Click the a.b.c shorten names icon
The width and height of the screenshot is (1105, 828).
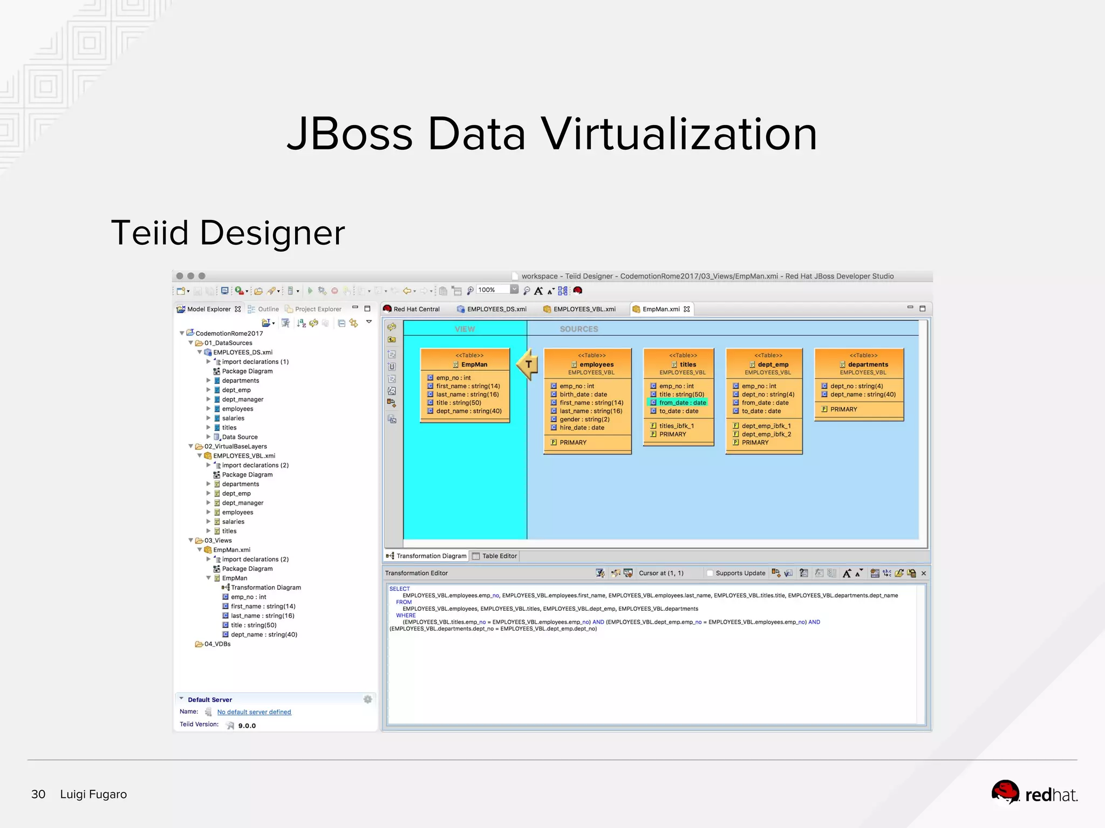(x=887, y=573)
